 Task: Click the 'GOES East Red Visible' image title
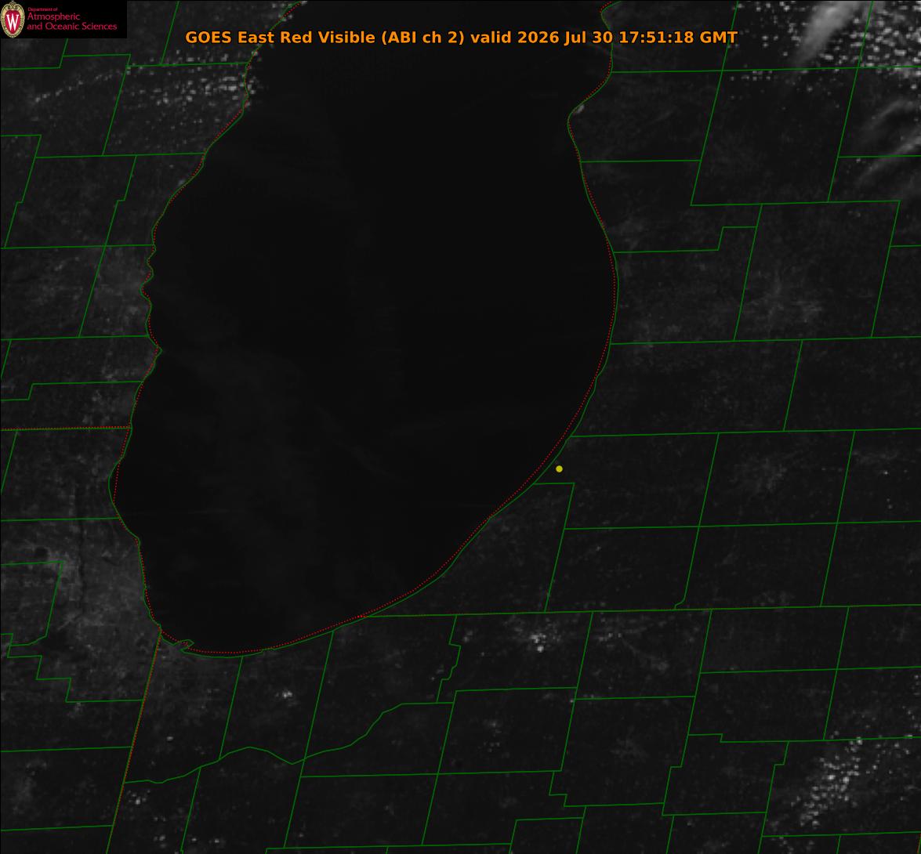[280, 38]
